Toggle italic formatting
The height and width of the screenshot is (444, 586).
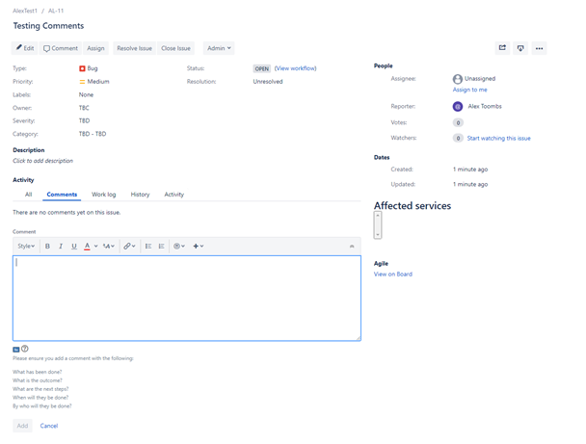(x=61, y=247)
